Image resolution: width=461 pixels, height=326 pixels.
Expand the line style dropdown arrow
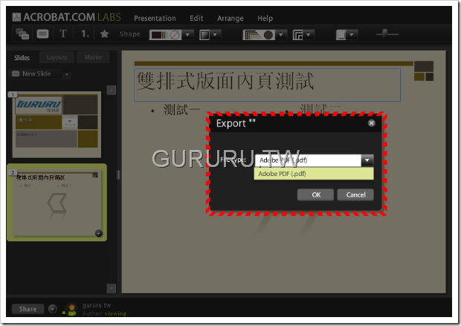[x=281, y=35]
